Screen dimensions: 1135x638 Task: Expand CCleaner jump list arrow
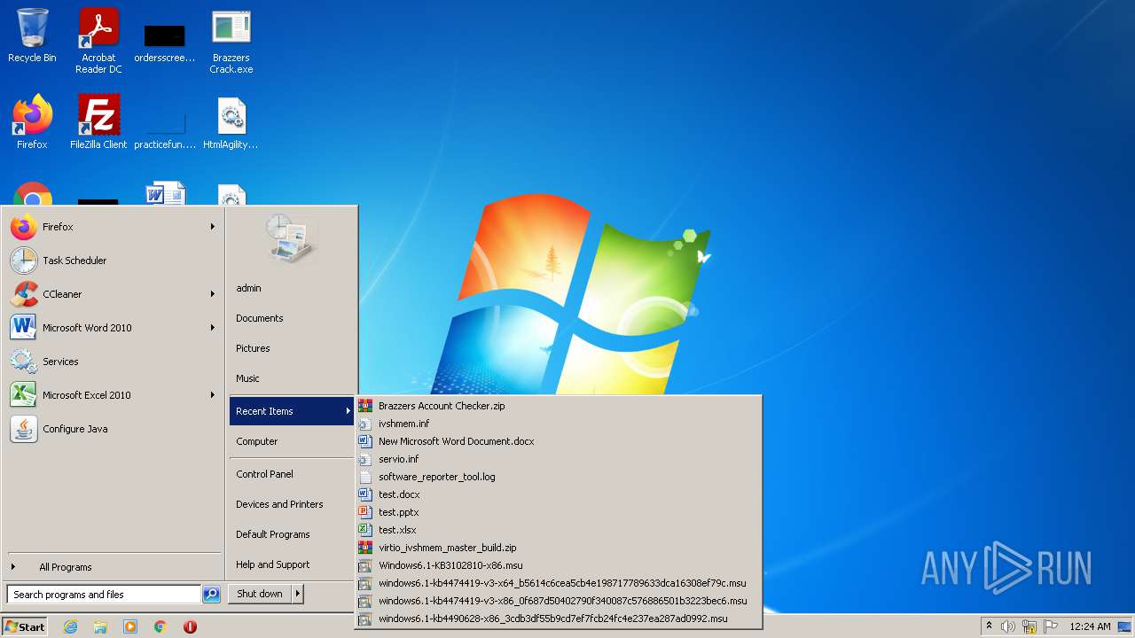(x=213, y=294)
